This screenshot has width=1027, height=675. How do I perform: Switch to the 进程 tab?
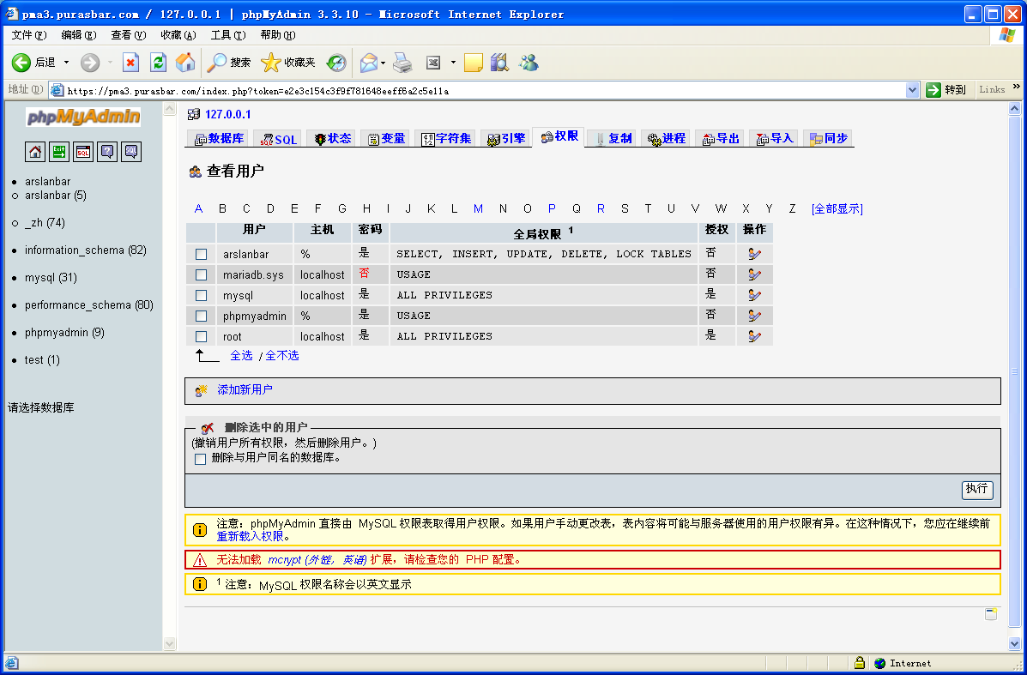(x=666, y=138)
